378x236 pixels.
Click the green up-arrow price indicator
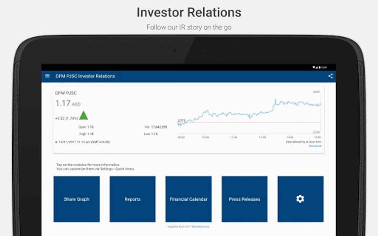pos(83,115)
